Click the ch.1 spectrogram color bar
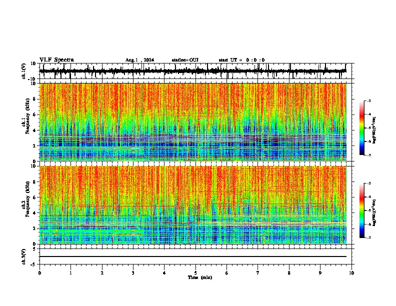396x306 pixels. click(361, 128)
